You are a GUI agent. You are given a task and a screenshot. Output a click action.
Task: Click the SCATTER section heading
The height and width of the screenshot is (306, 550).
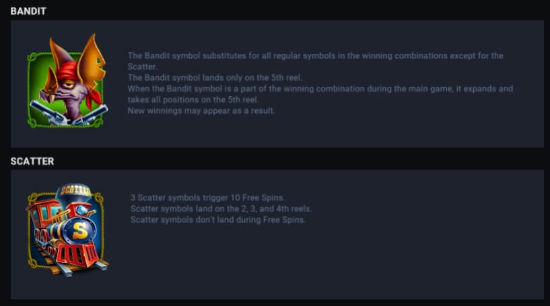pyautogui.click(x=32, y=161)
